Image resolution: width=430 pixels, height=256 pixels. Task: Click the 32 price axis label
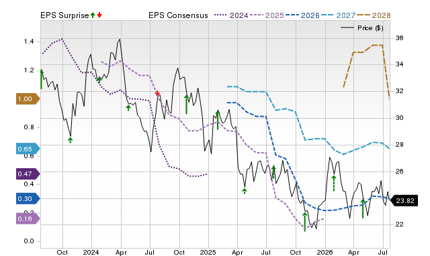(x=400, y=91)
